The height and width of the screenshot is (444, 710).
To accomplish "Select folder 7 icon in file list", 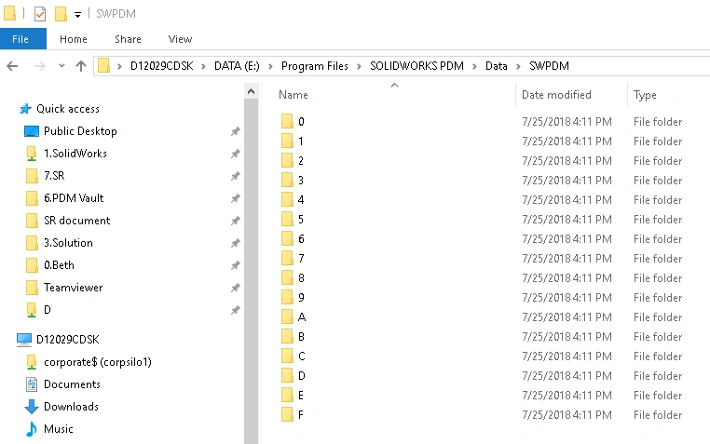I will pos(287,258).
